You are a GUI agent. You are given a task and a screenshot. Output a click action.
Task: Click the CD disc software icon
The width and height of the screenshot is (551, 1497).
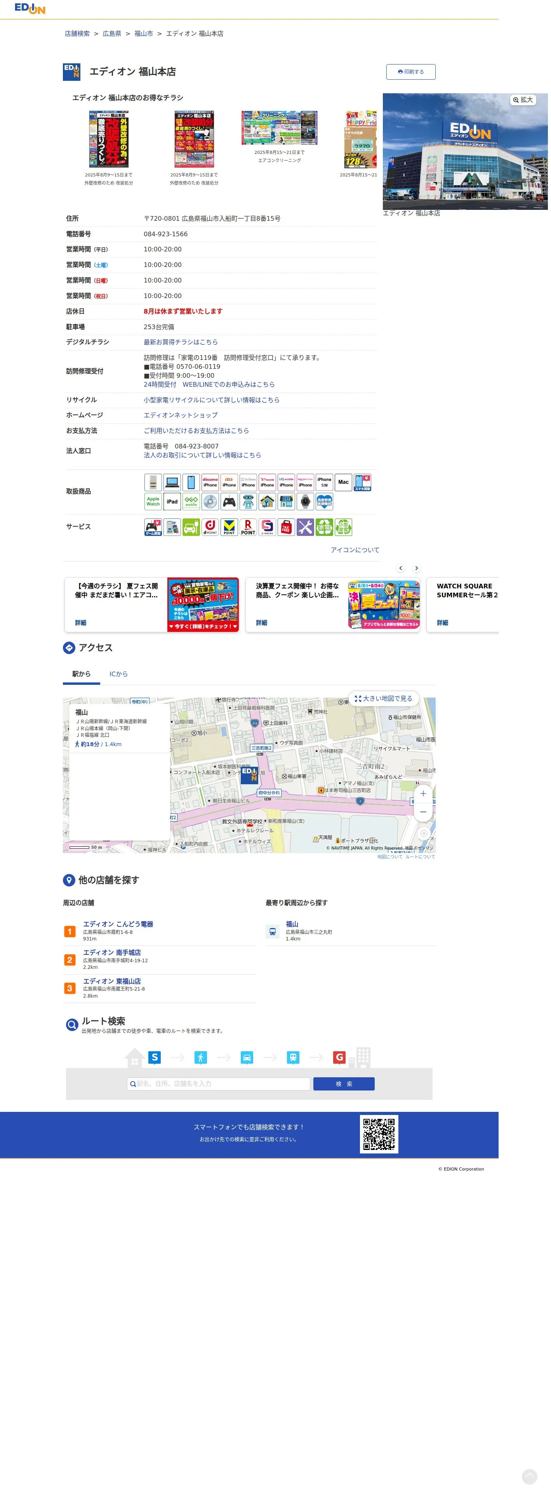210,501
